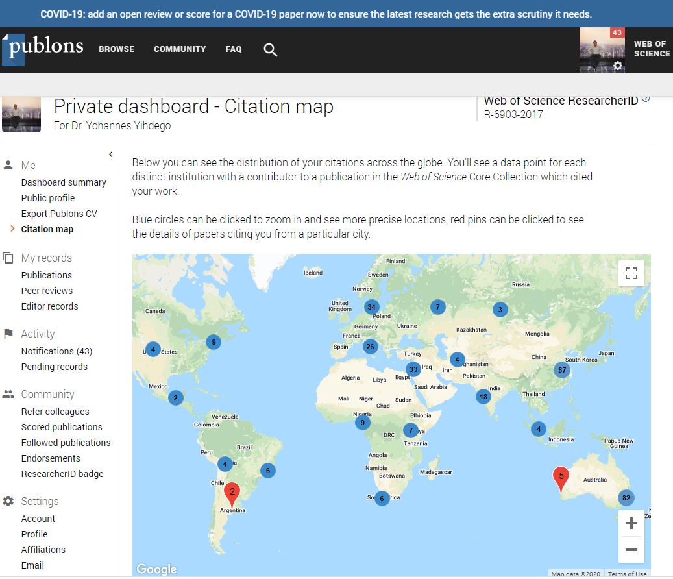Open the Browse menu

pos(117,49)
